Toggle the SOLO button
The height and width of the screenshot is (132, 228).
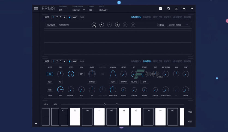coord(50,82)
